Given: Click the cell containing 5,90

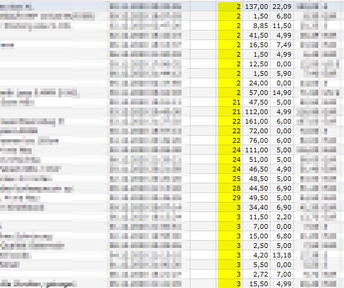Looking at the screenshot, I should [x=282, y=73].
